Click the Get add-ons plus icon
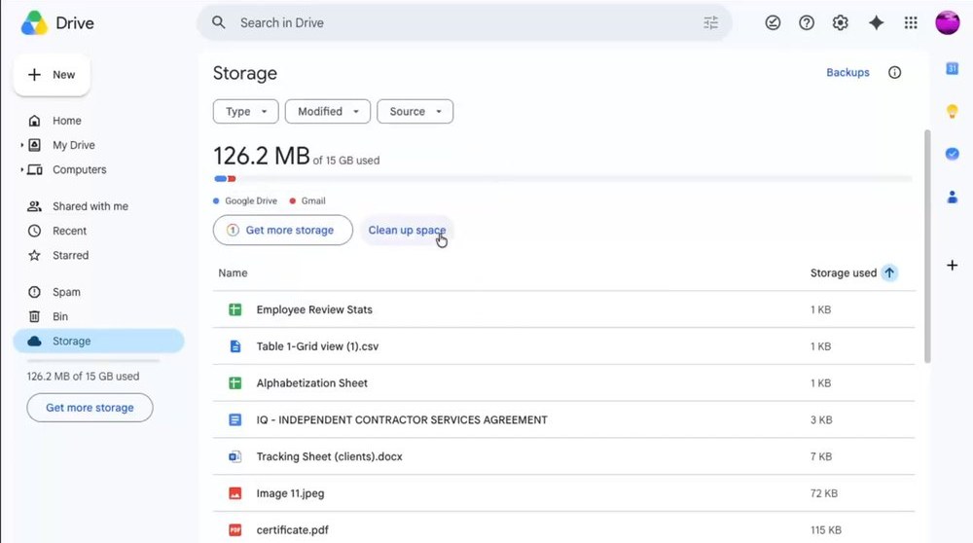 tap(952, 266)
